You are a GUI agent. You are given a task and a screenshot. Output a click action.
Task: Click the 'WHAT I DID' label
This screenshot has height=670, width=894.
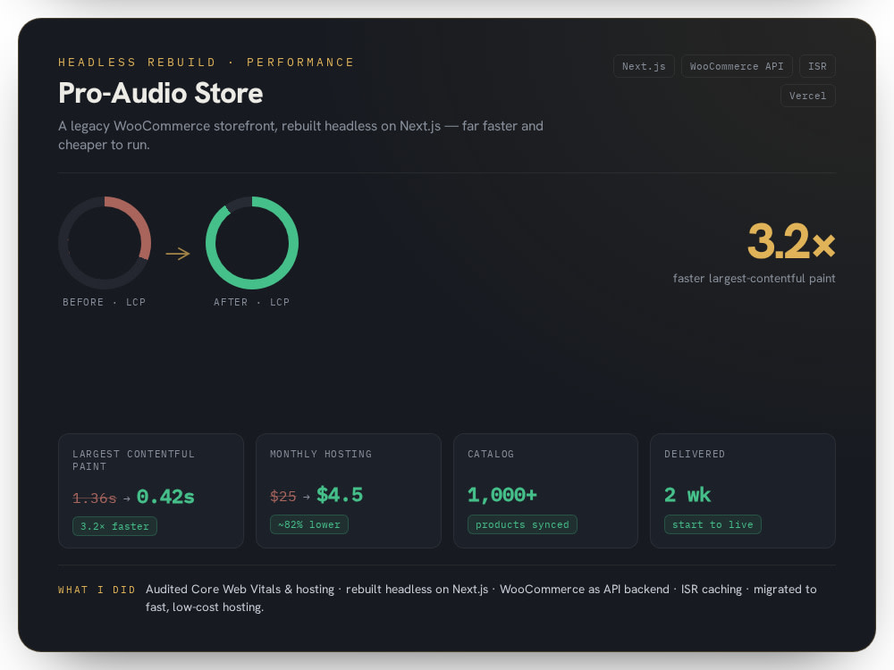pos(97,590)
